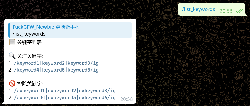The width and height of the screenshot is (250, 106).
Task: Click the clipboard emoji before 关键字列表
Action: point(12,42)
